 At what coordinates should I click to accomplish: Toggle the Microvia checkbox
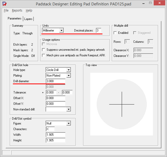[43, 44]
